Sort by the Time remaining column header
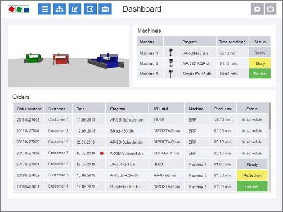The height and width of the screenshot is (212, 283). pyautogui.click(x=233, y=42)
